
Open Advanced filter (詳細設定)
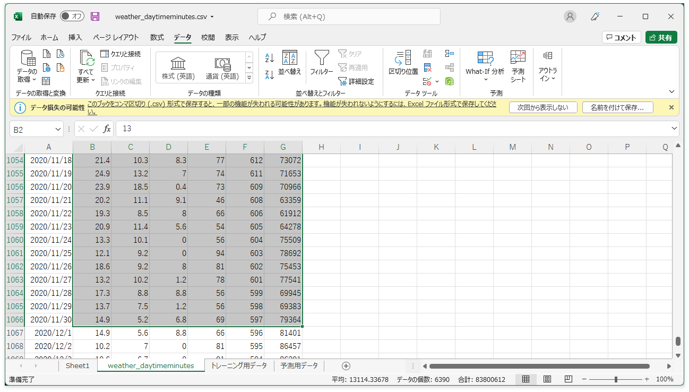tap(356, 81)
